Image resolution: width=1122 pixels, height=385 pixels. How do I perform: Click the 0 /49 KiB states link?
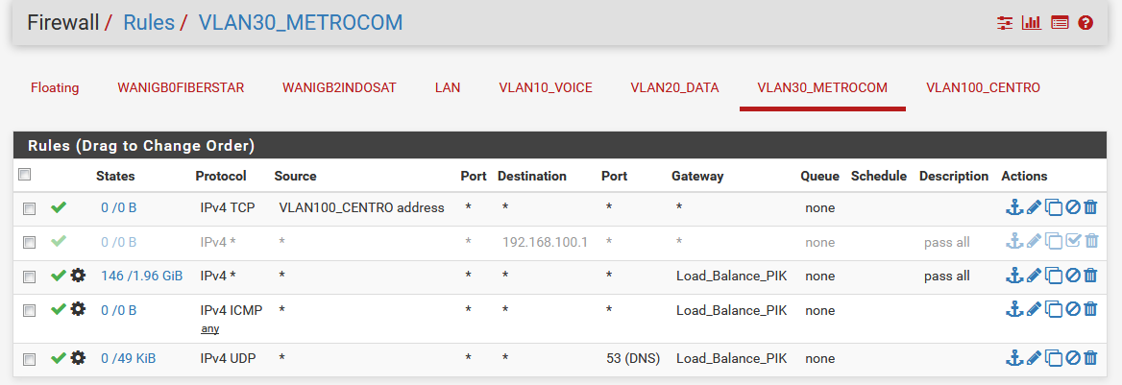[x=128, y=359]
